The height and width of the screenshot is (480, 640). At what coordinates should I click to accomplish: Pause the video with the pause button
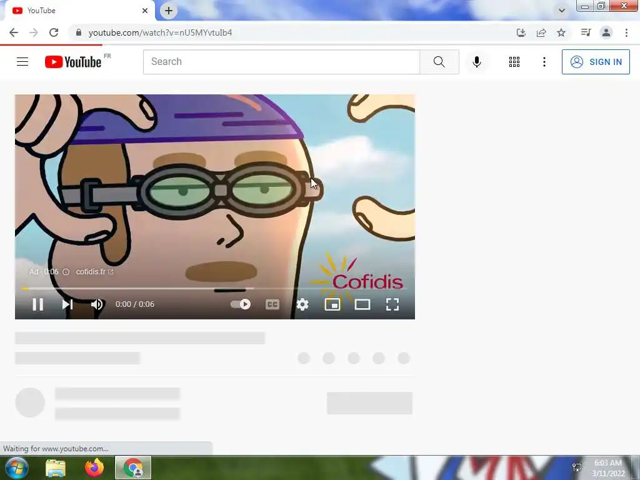38,304
